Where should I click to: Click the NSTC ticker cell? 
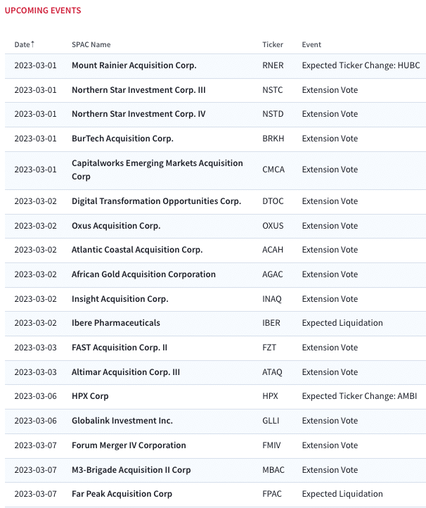pyautogui.click(x=273, y=90)
